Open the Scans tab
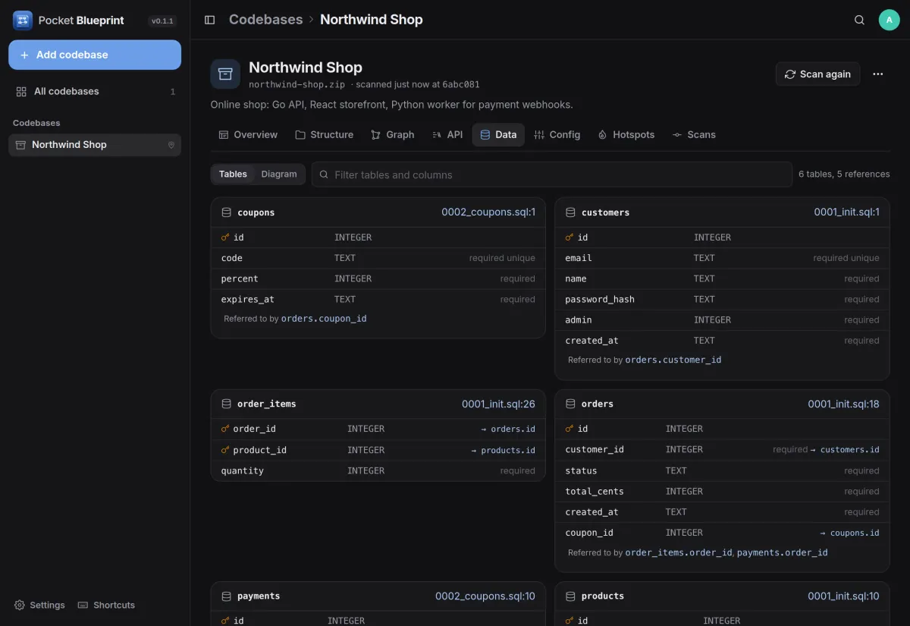Image resolution: width=910 pixels, height=626 pixels. [x=694, y=134]
